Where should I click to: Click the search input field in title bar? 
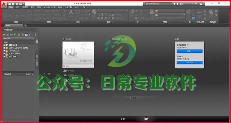[x=158, y=4]
